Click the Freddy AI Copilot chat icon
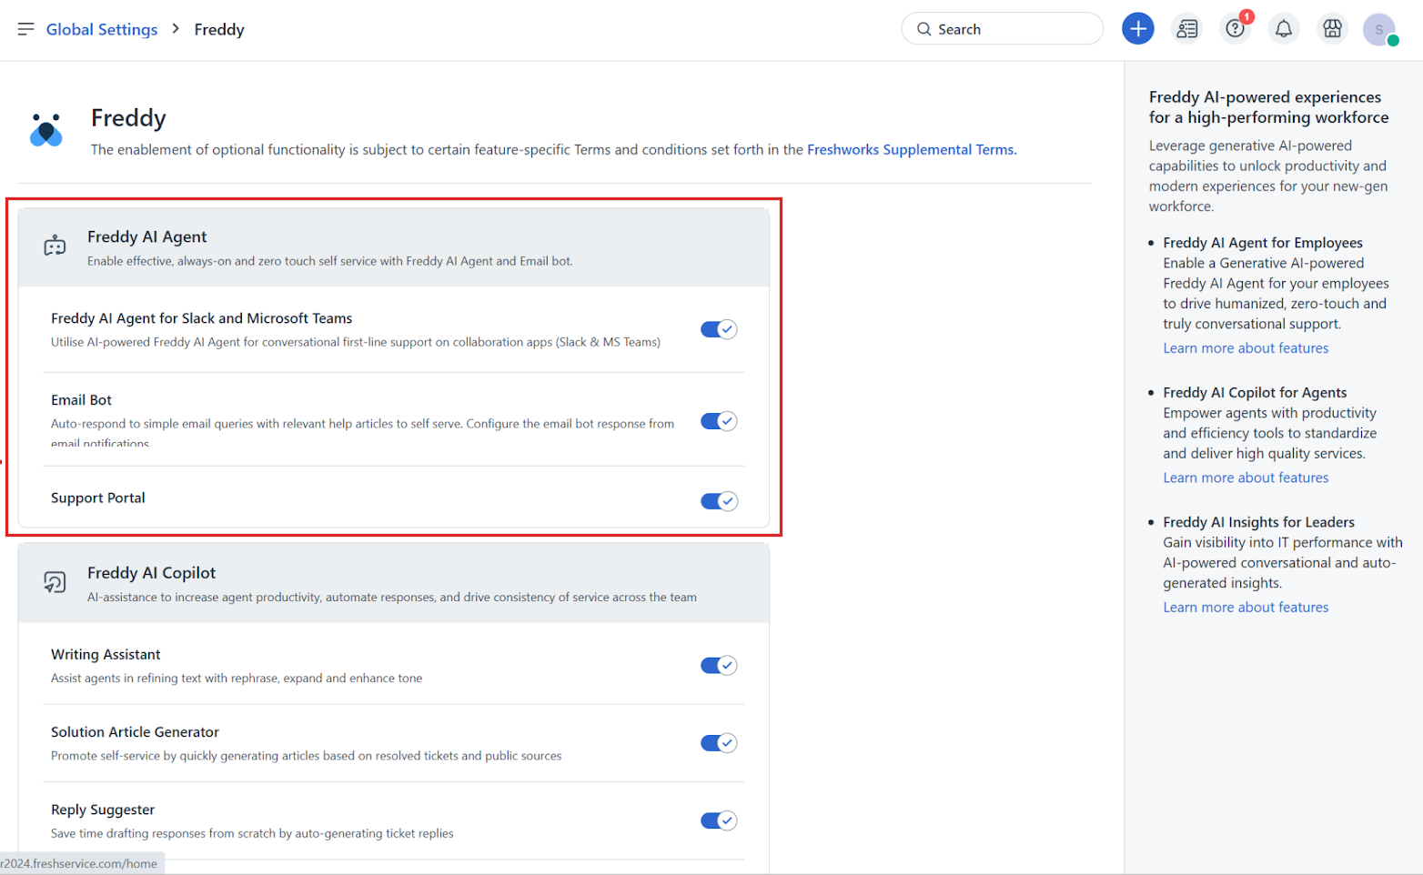The height and width of the screenshot is (875, 1423). (x=55, y=582)
